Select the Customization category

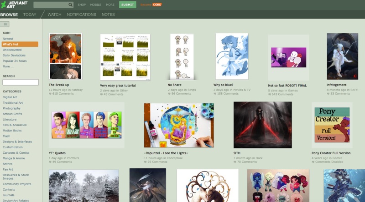pyautogui.click(x=13, y=147)
